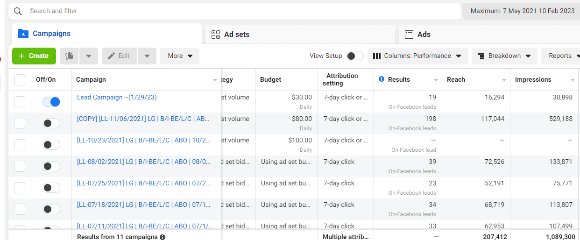Click the green Create button
Screen dimensions: 580x240
click(x=34, y=56)
